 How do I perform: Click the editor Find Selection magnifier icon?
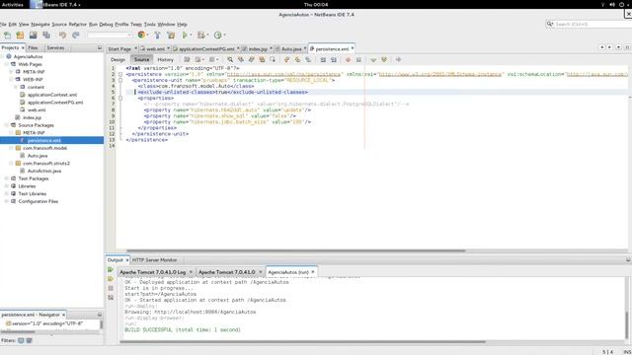(x=230, y=59)
